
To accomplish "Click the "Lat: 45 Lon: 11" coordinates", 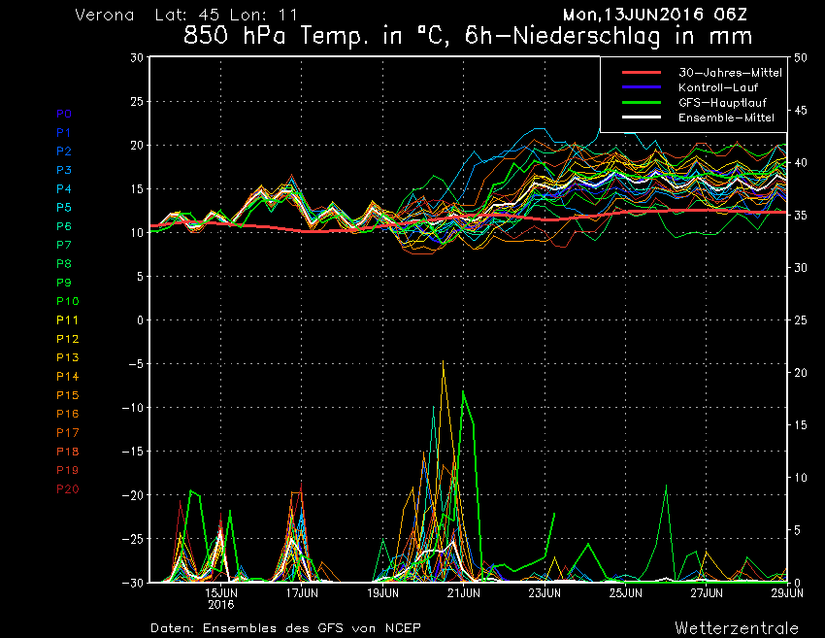I will click(x=226, y=15).
